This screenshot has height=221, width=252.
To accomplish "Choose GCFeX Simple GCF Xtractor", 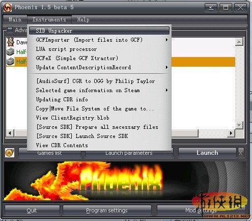I will coord(99,58).
